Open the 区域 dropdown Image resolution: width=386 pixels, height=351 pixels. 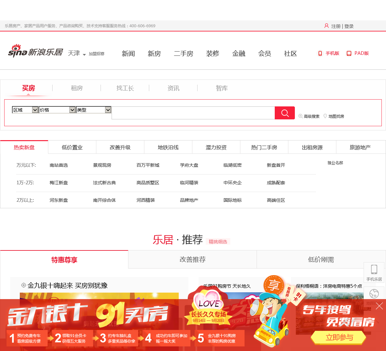click(x=25, y=110)
